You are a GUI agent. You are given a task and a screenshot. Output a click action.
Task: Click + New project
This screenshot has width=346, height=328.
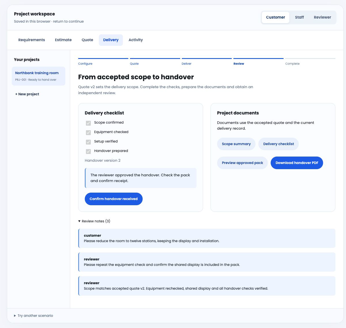coord(27,94)
